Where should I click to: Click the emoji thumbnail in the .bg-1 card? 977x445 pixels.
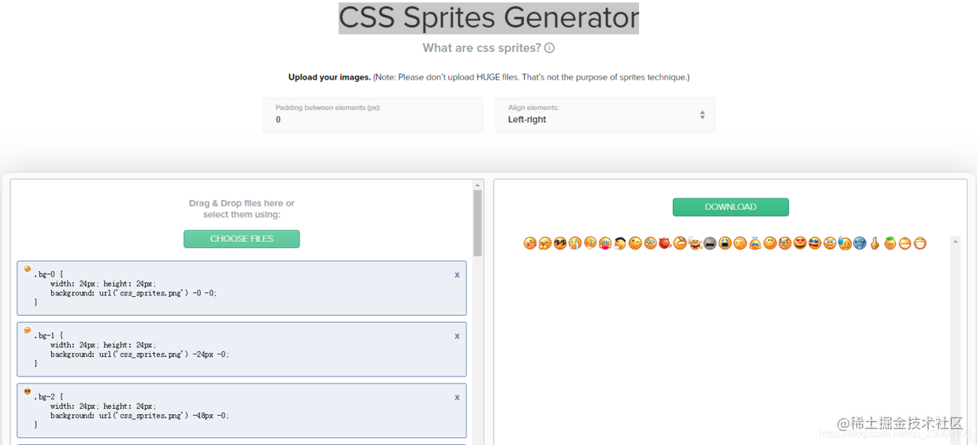click(x=28, y=330)
